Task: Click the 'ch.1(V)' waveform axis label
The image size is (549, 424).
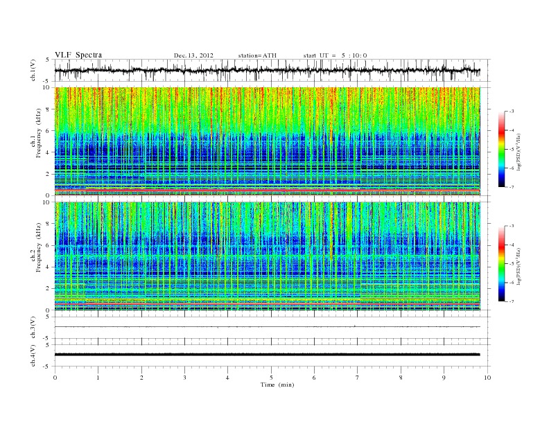Action: (x=33, y=70)
